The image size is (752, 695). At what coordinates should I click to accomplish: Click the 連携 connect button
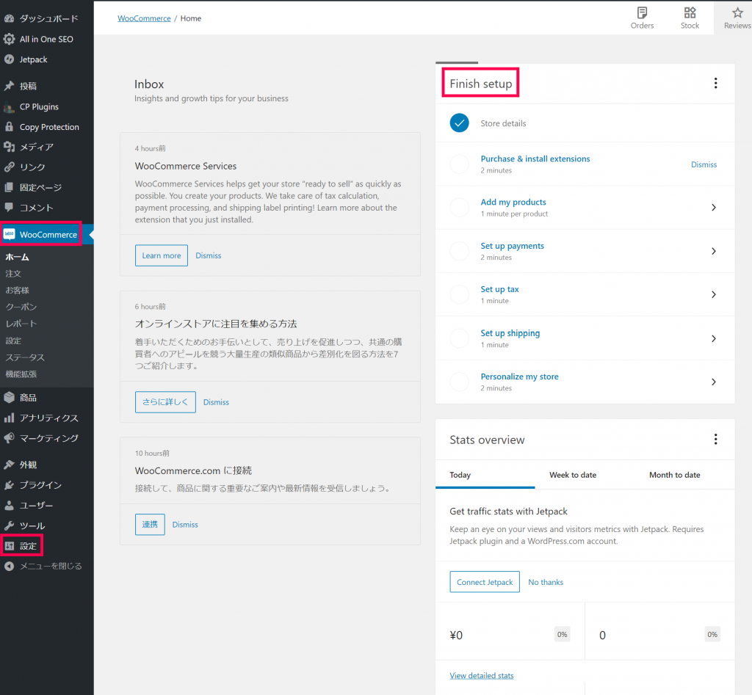[150, 524]
